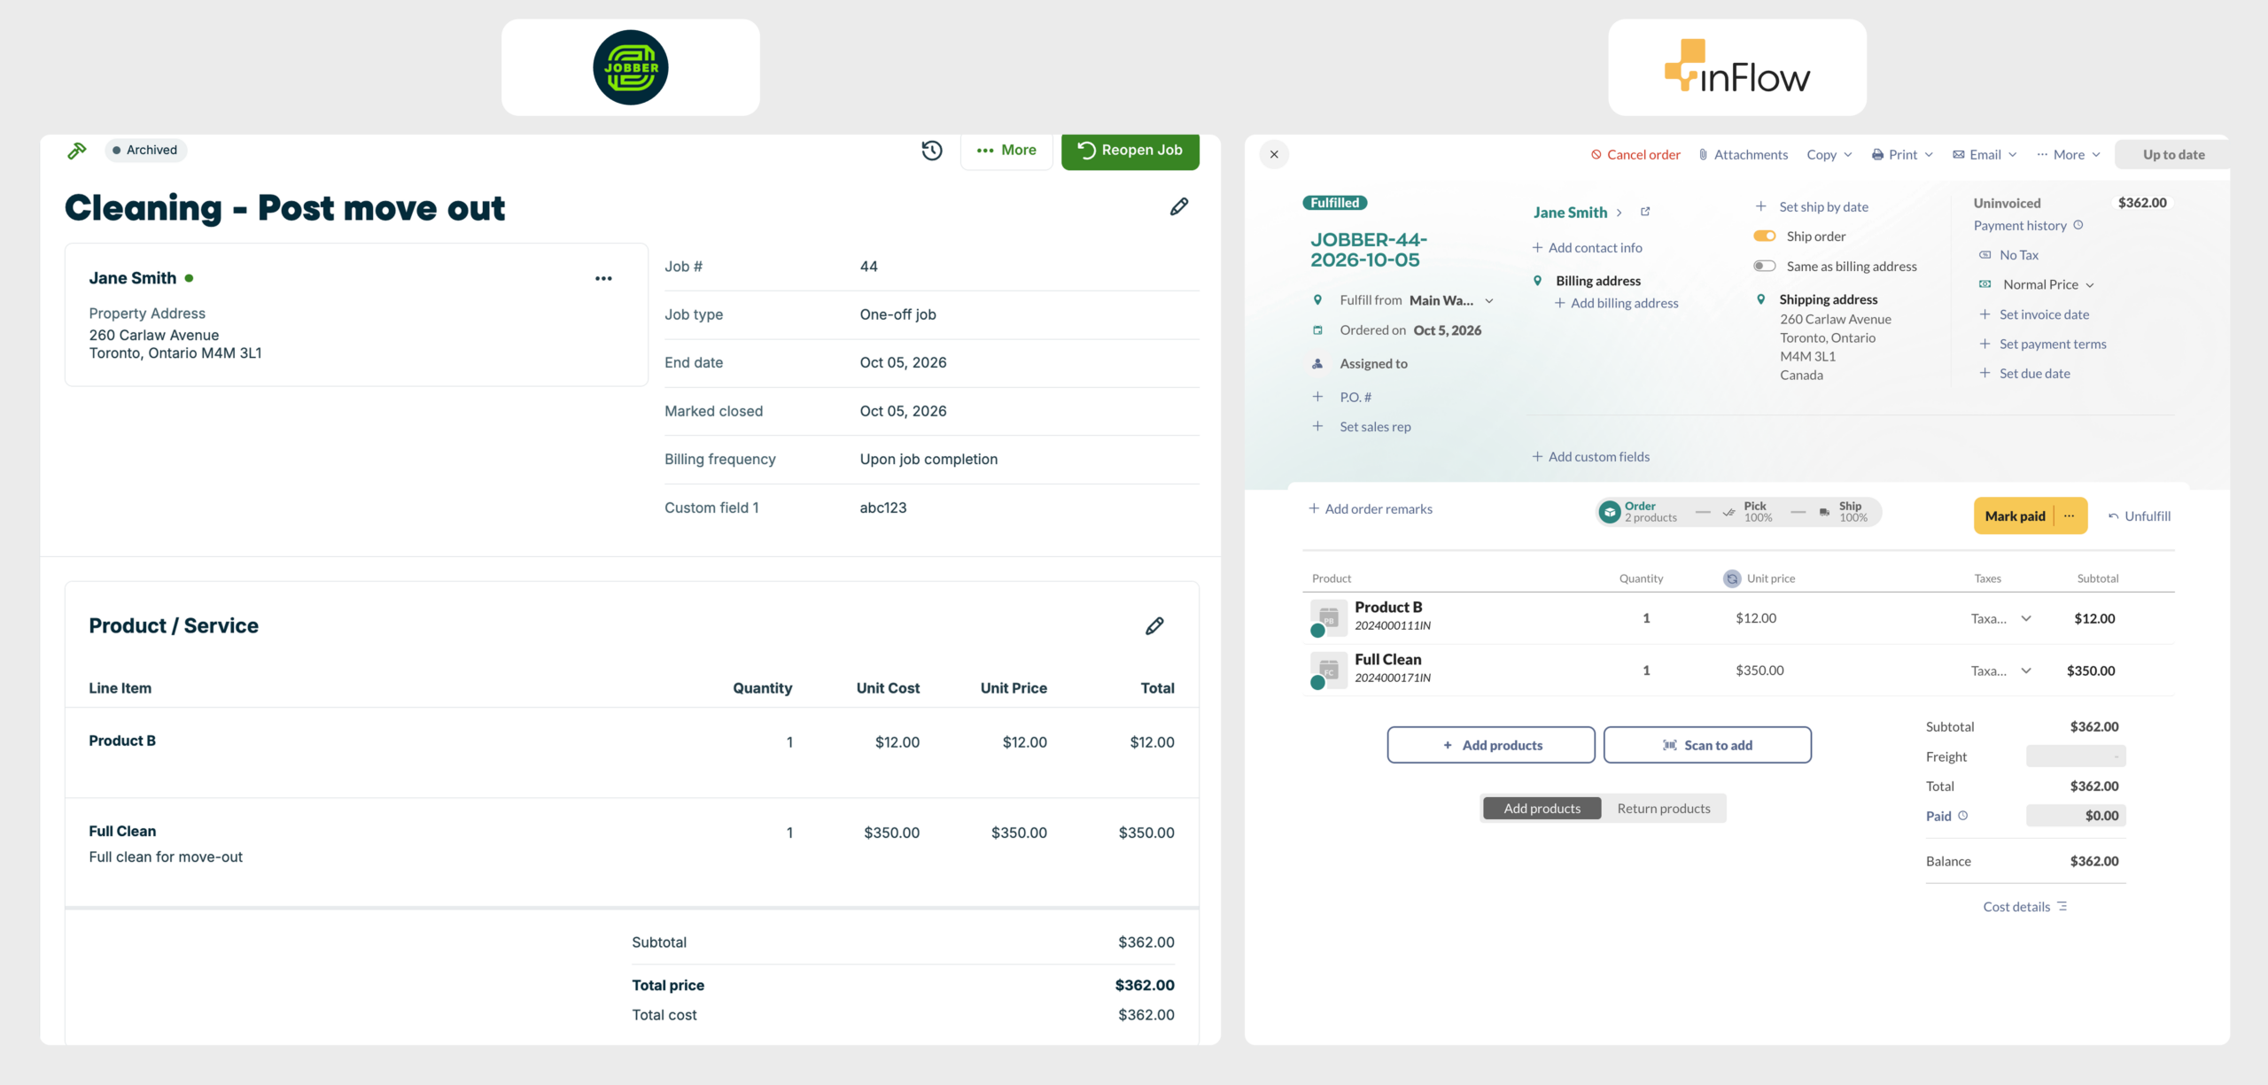This screenshot has height=1085, width=2268.
Task: Expand Full Clean taxes dropdown
Action: pos(2026,670)
